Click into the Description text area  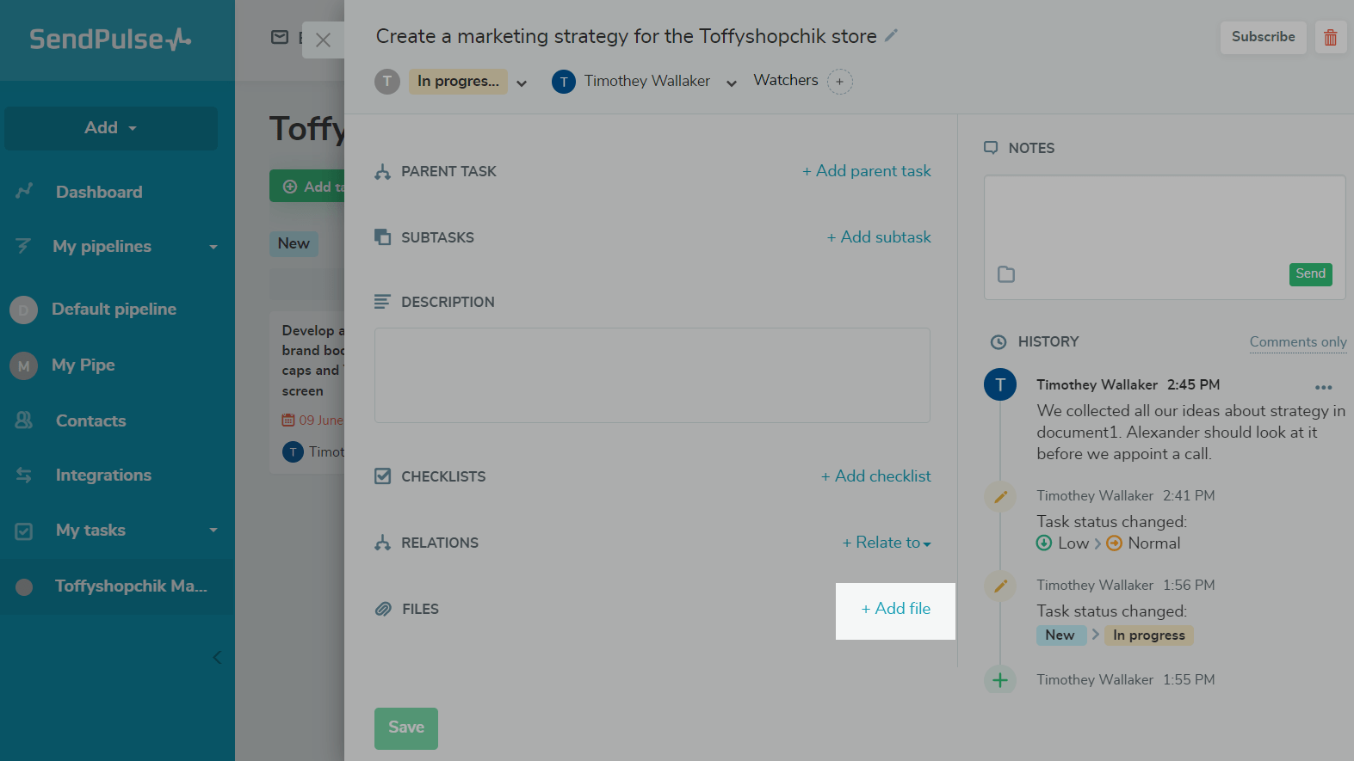(x=652, y=375)
